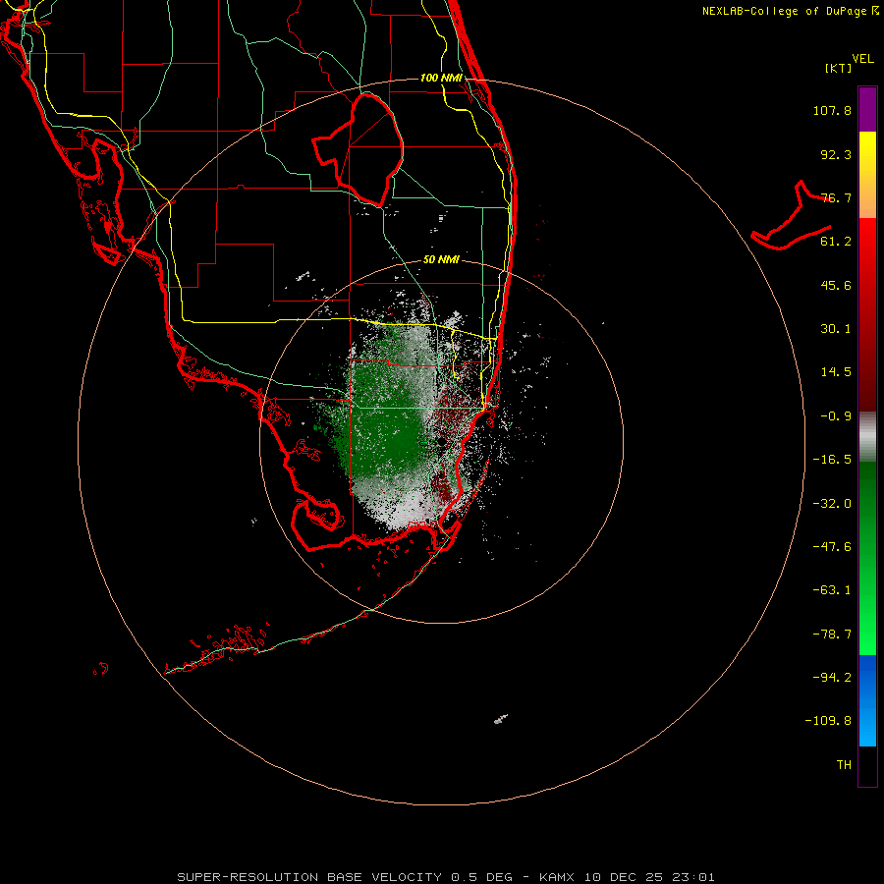Click the 50 NMI range ring label
The width and height of the screenshot is (884, 884).
point(441,260)
